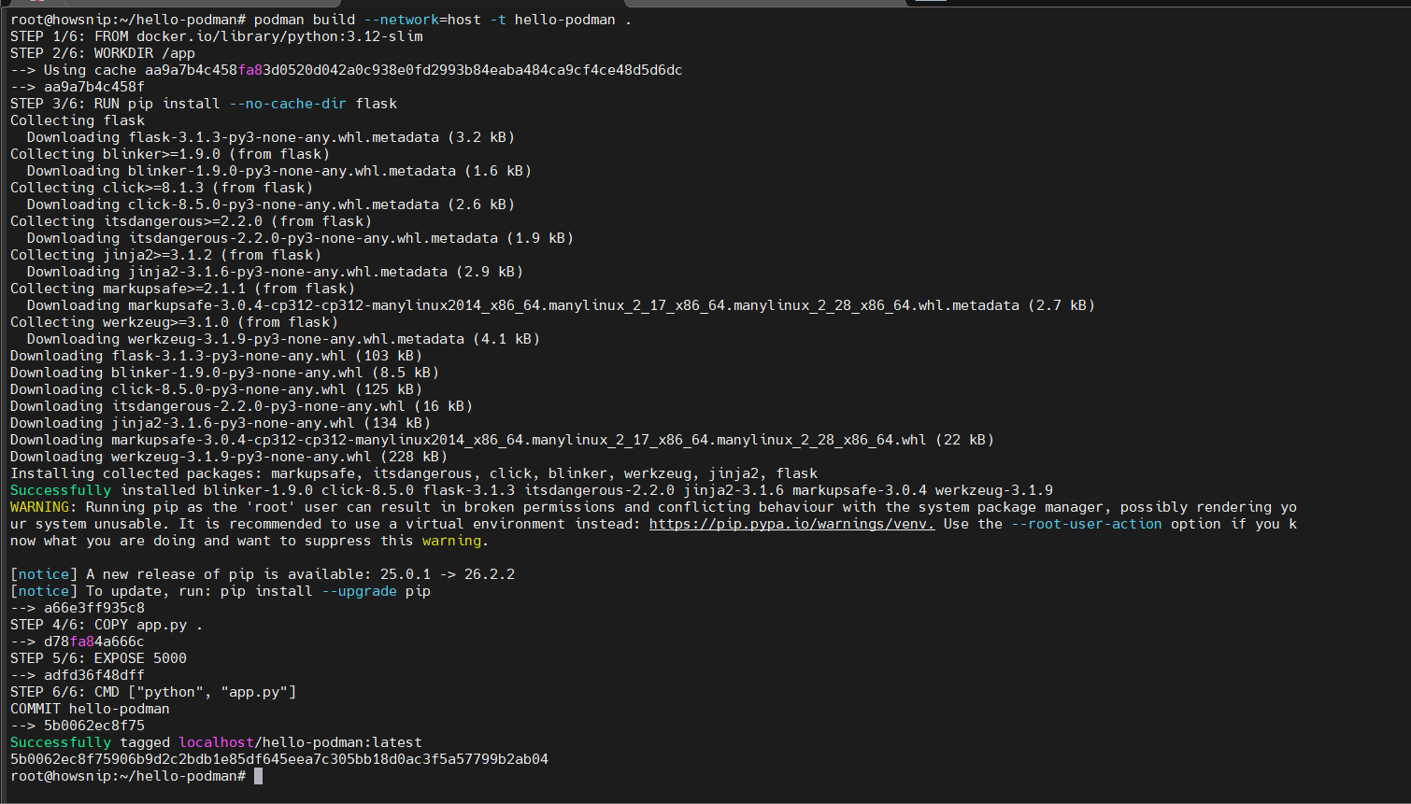Click the flask wheel download line (103 kB)
This screenshot has width=1411, height=804.
click(217, 356)
